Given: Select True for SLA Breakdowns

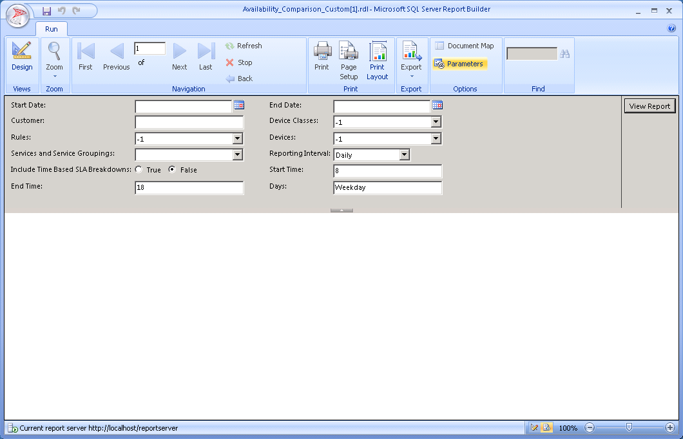Looking at the screenshot, I should click(x=139, y=170).
